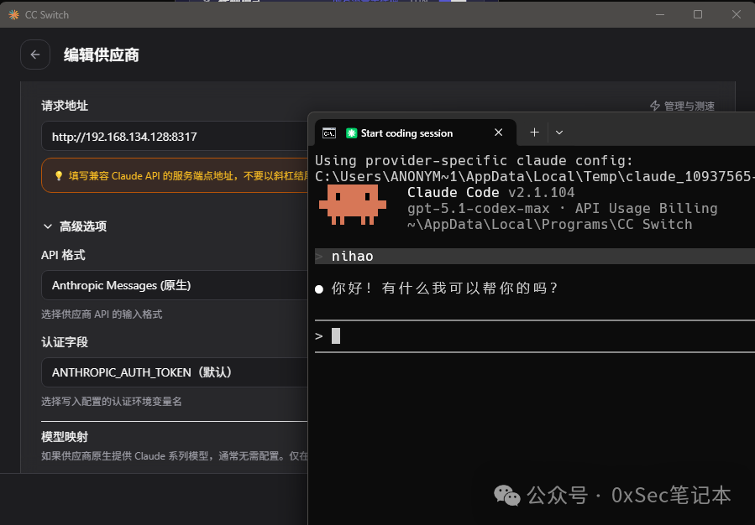Click the 高级选项 heading label

click(83, 226)
